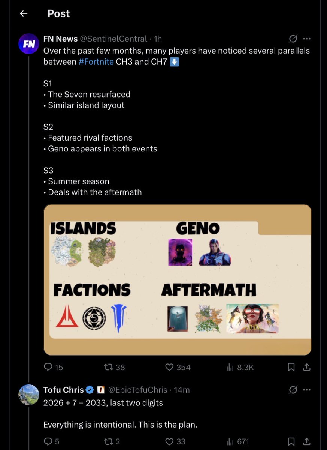327x450 pixels.
Task: Open more options on FN News post
Action: click(307, 39)
